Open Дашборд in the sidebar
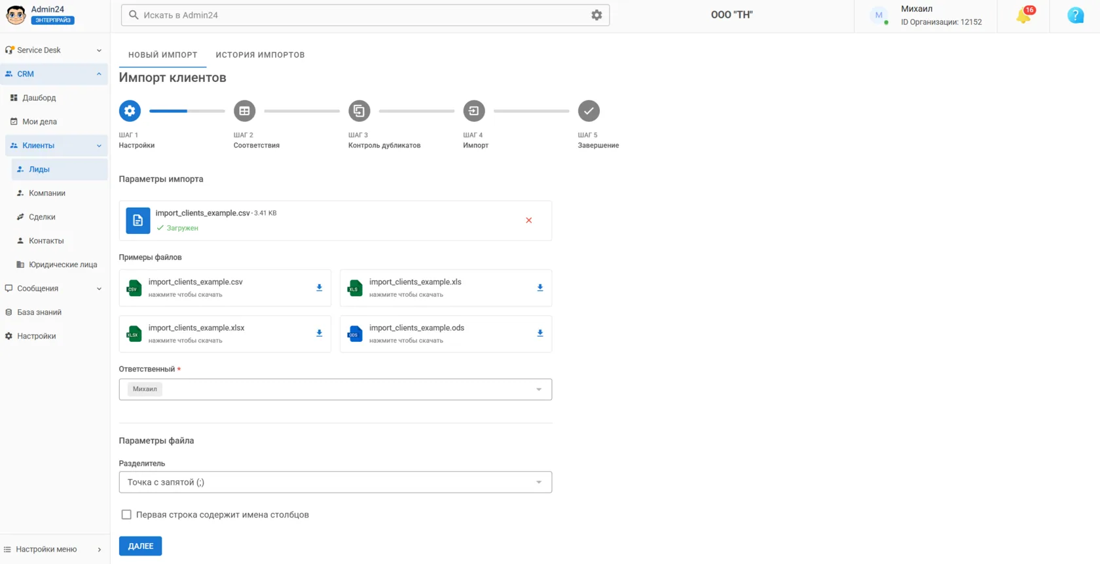 tap(56, 98)
